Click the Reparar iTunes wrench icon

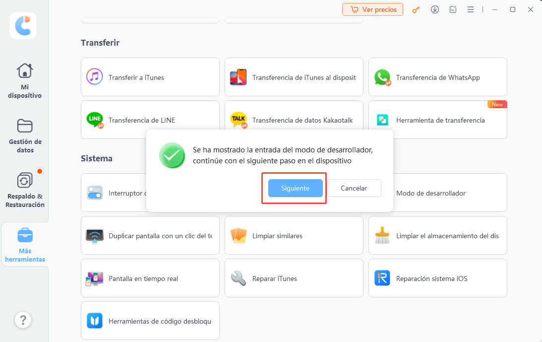pos(239,278)
